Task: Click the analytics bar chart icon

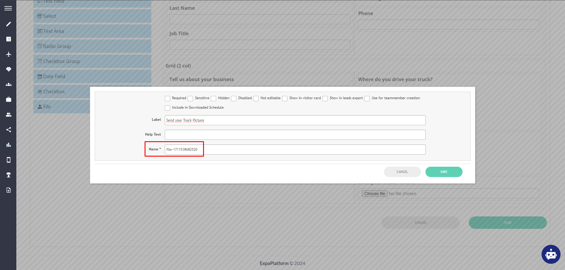Action: pyautogui.click(x=8, y=145)
